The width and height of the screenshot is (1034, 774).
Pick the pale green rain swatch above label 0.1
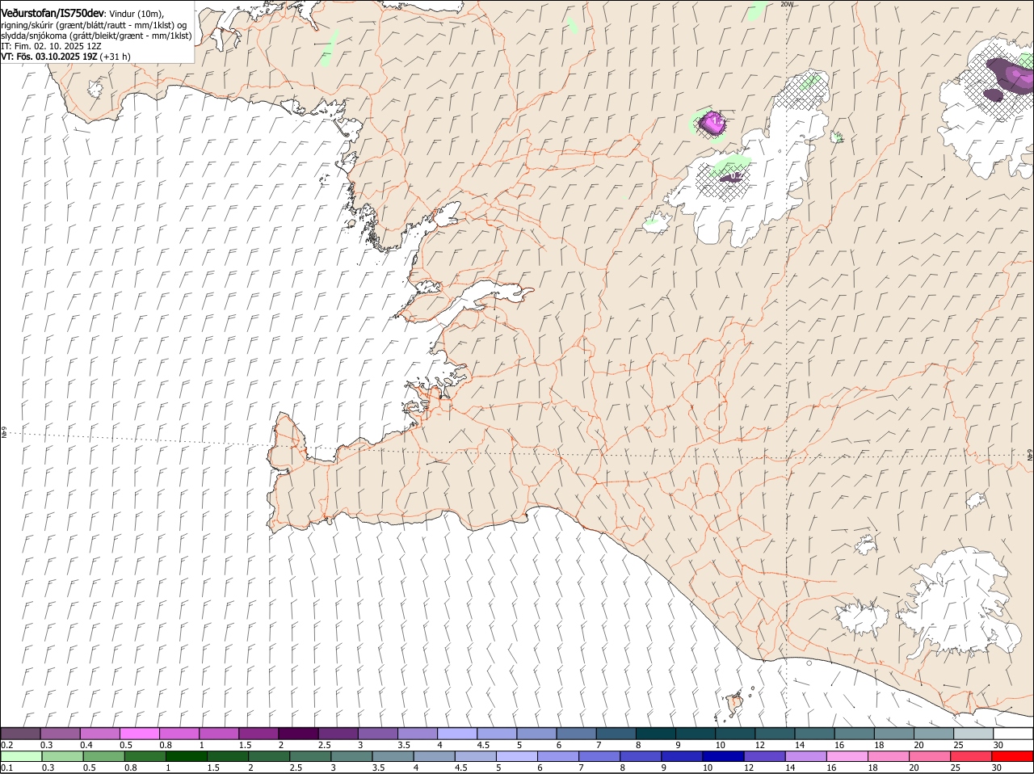pos(21,756)
